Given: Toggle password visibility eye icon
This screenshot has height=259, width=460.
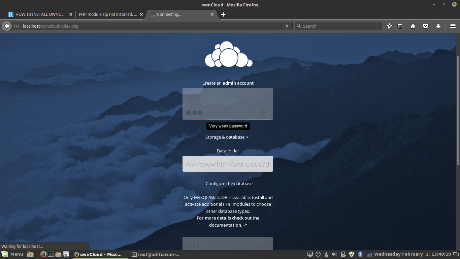Looking at the screenshot, I should click(264, 112).
